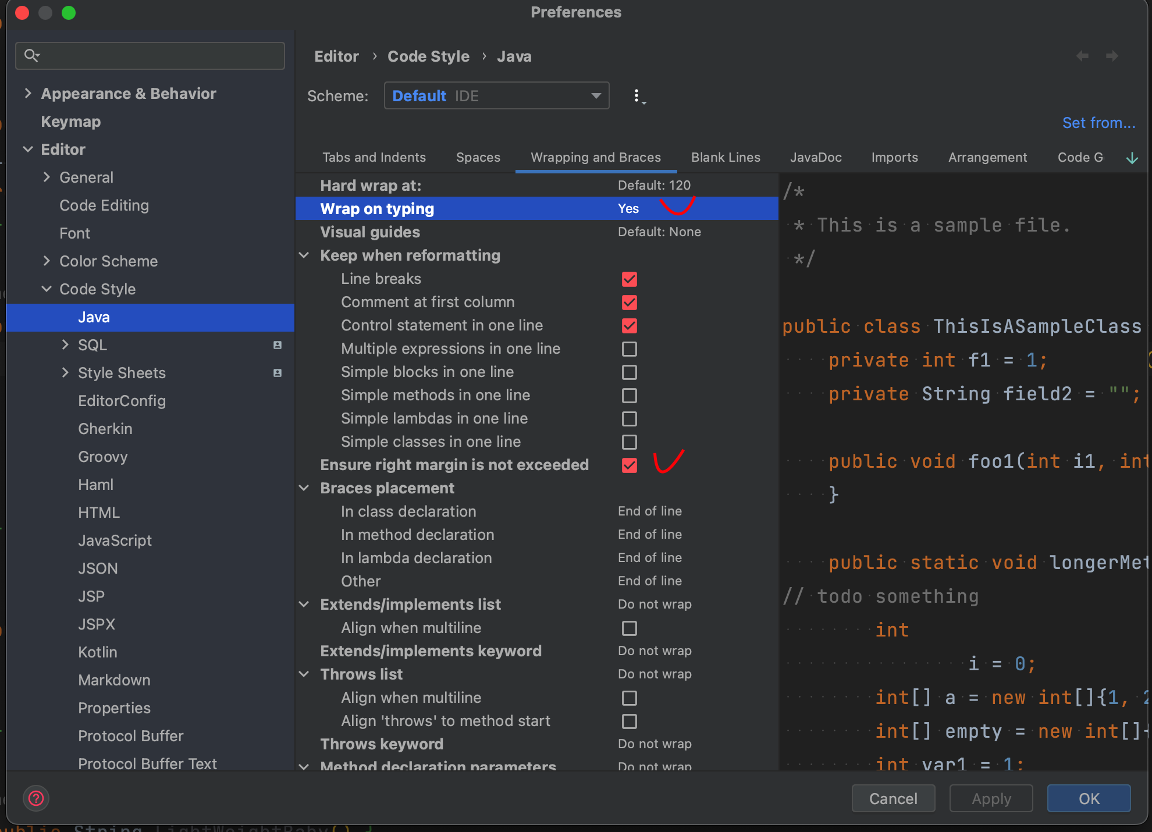Viewport: 1152px width, 832px height.
Task: Click the forward navigation arrow
Action: (x=1112, y=56)
